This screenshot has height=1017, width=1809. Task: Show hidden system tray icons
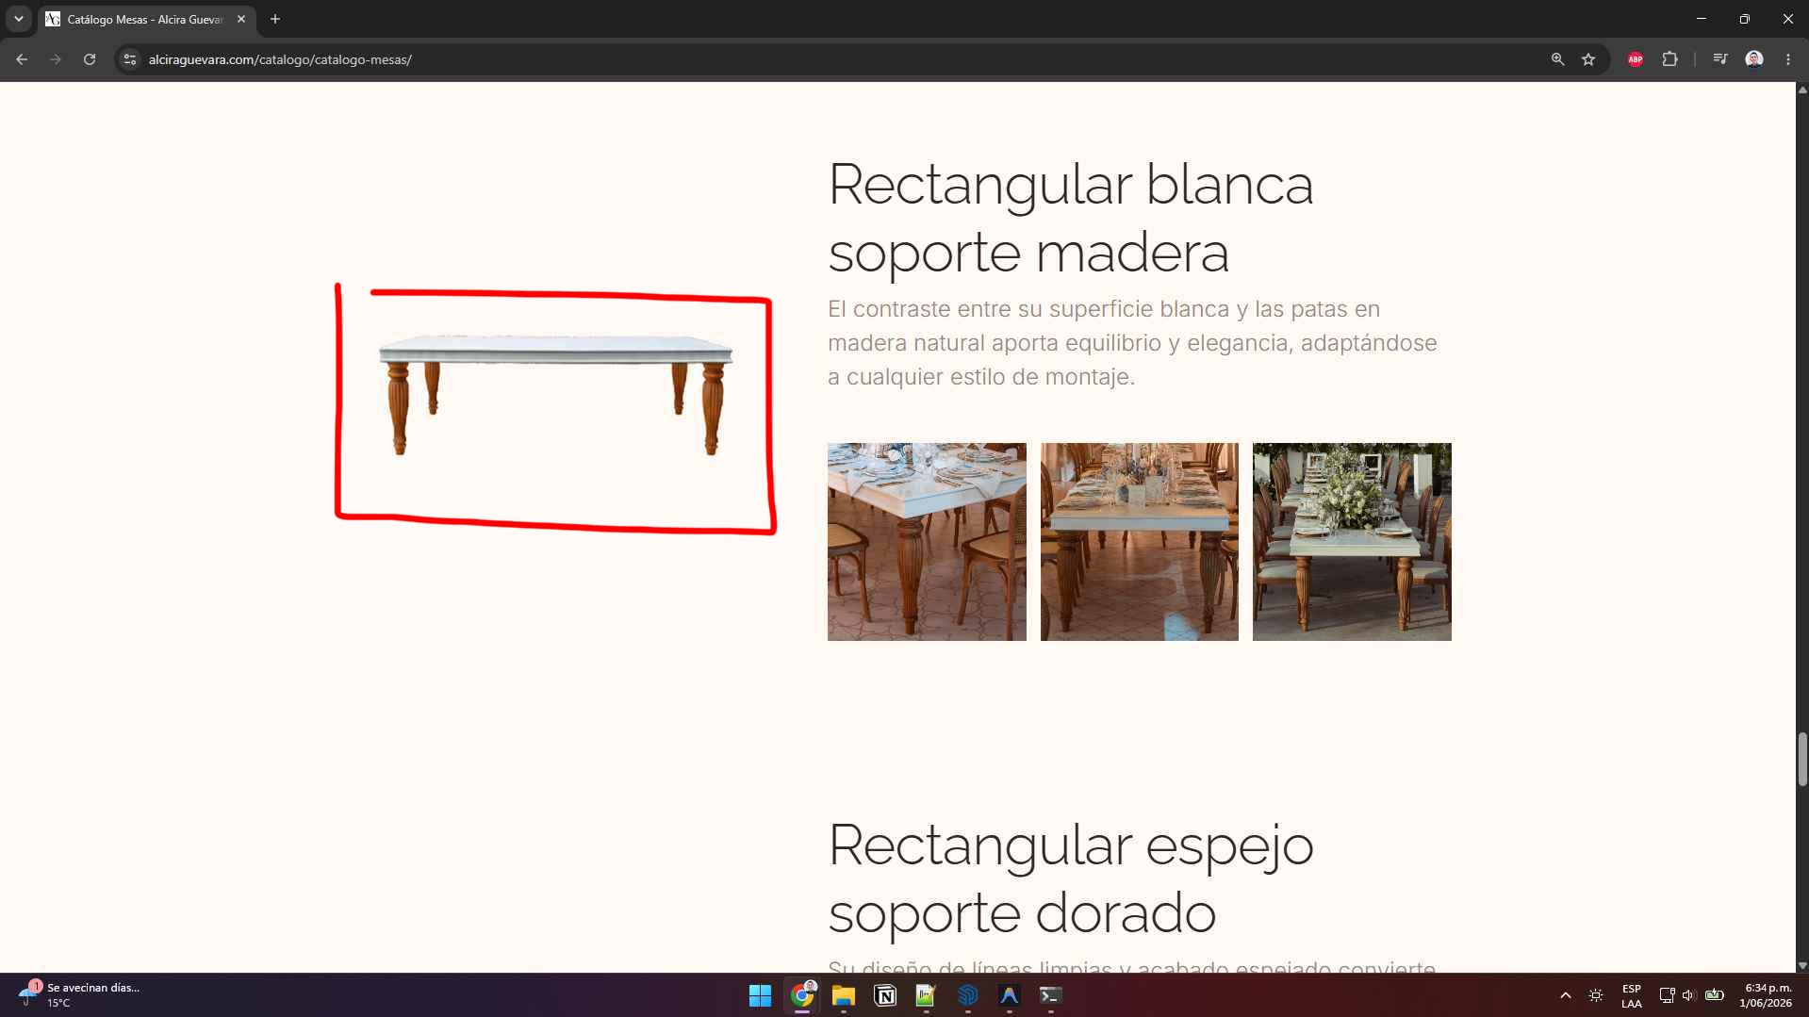[1566, 995]
